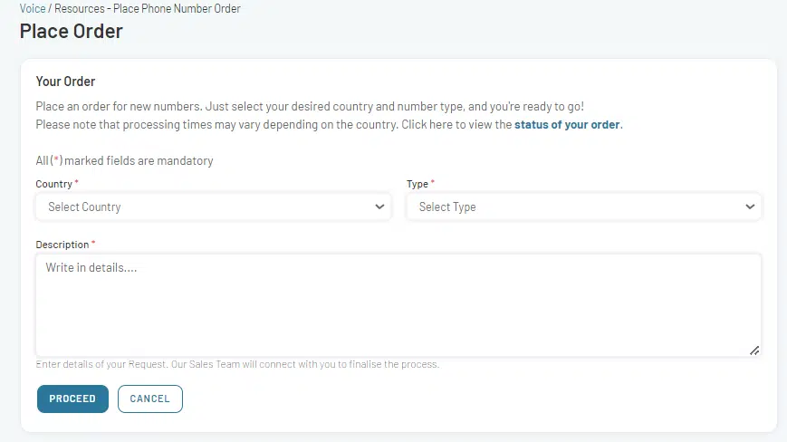Click the Type field label
This screenshot has height=442, width=787.
pos(417,184)
